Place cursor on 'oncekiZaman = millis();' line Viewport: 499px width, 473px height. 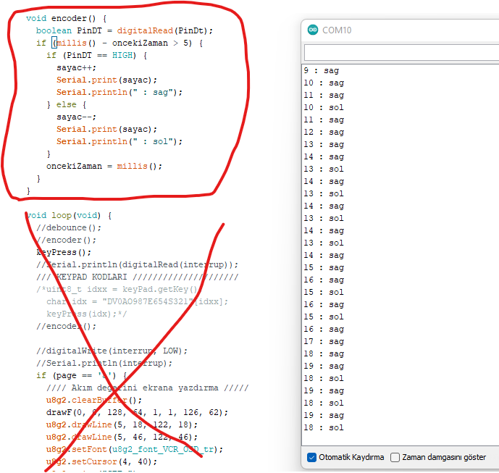(x=104, y=166)
